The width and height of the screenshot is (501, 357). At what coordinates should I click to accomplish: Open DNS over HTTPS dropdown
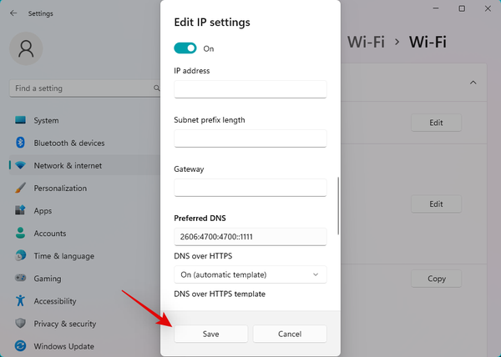point(250,274)
